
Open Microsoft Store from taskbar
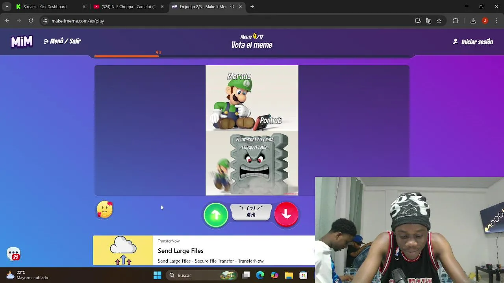(303, 275)
